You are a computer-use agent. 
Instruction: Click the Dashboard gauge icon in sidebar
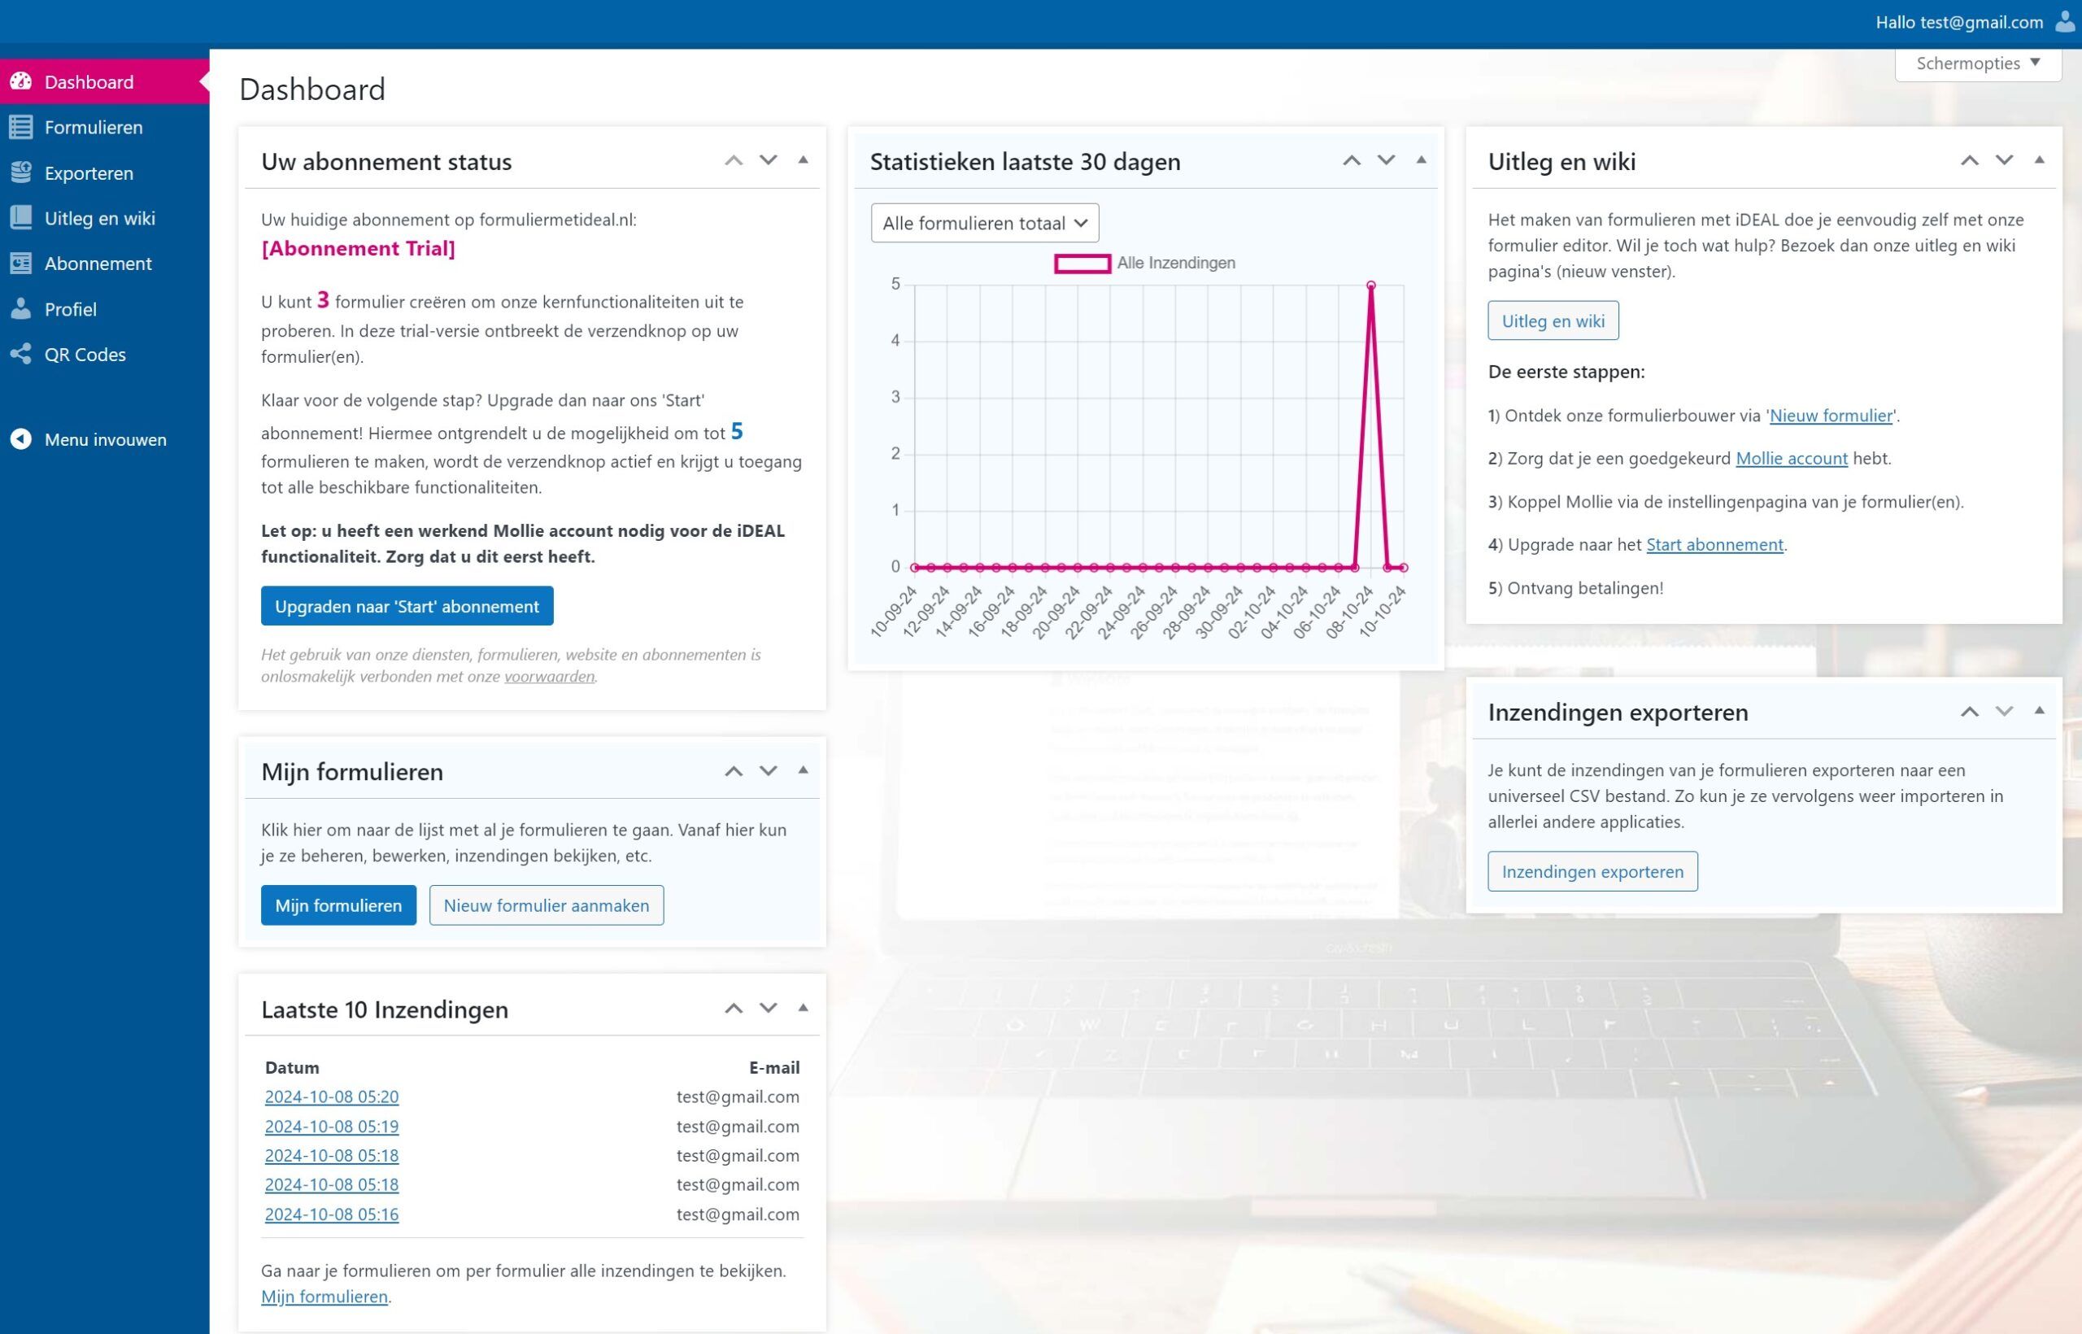point(21,81)
